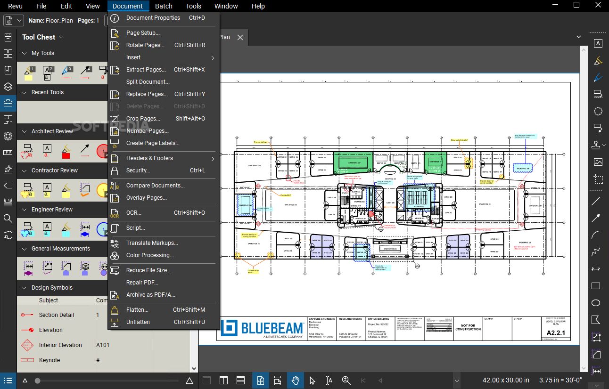Collapse the My Tools section
This screenshot has height=389, width=609.
(24, 53)
